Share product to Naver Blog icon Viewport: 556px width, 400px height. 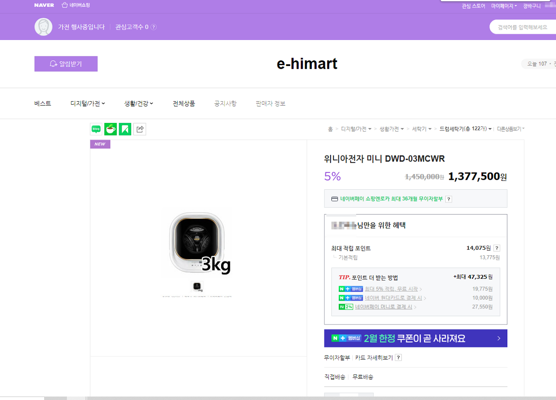click(x=96, y=129)
